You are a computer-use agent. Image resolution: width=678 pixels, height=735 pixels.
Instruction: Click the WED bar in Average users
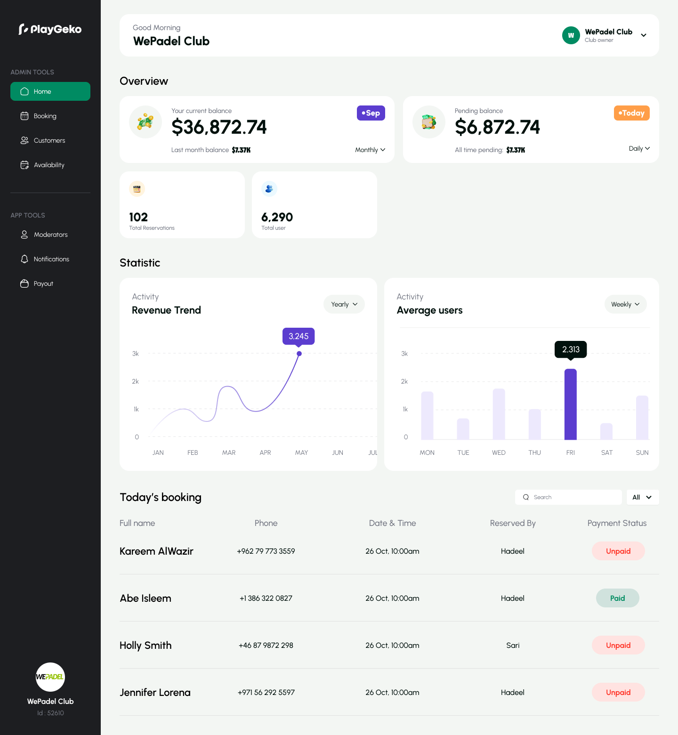click(x=499, y=414)
